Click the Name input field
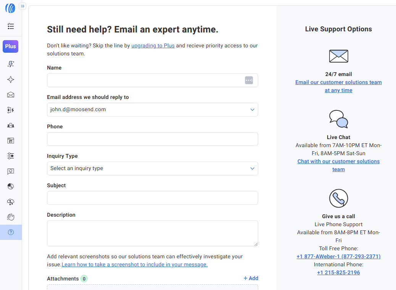This screenshot has width=396, height=290. tap(145, 80)
